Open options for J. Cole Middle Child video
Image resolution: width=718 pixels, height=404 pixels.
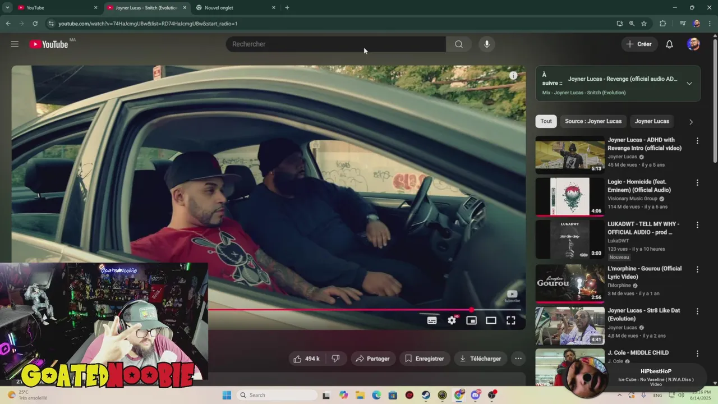pos(697,353)
